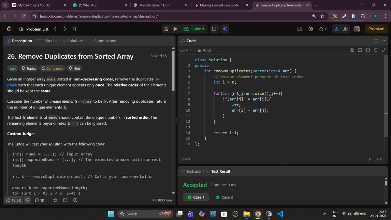Image resolution: width=391 pixels, height=220 pixels.
Task: Select Case 2 in test results
Action: (x=224, y=197)
